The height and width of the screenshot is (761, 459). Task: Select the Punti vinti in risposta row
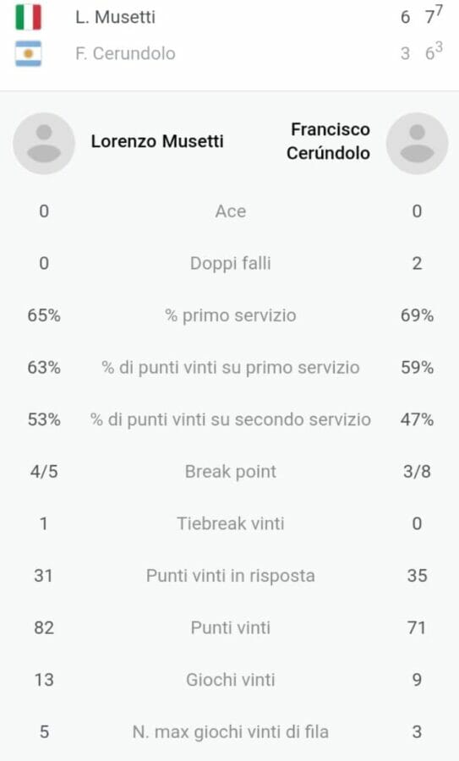[x=231, y=576]
